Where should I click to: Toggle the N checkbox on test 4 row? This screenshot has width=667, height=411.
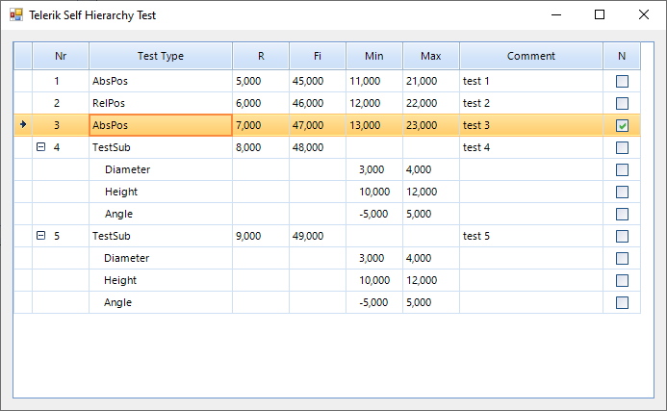(x=622, y=147)
